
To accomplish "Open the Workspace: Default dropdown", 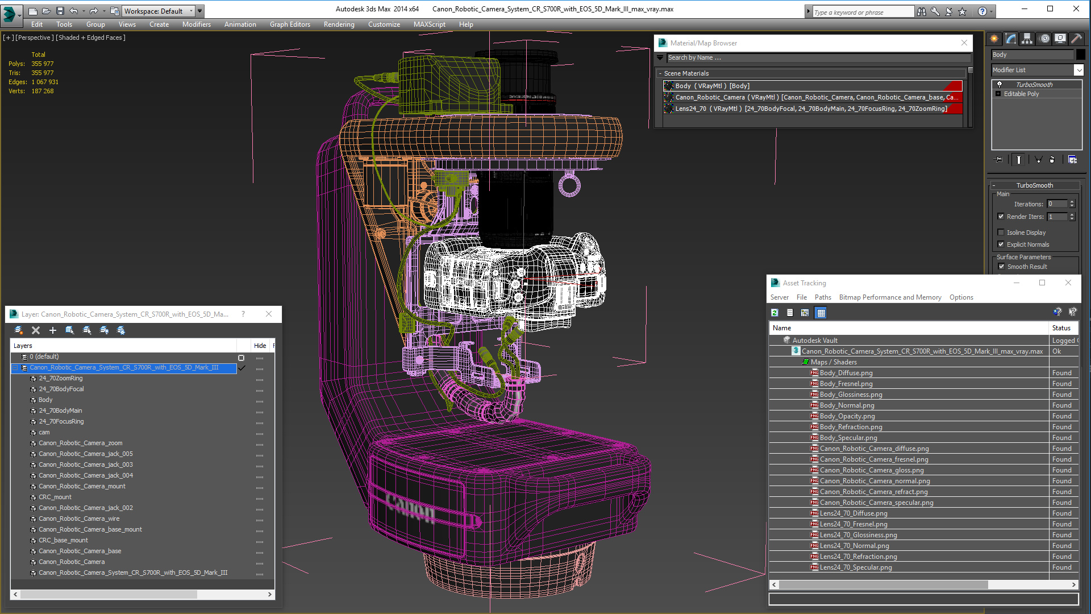I will tap(159, 11).
